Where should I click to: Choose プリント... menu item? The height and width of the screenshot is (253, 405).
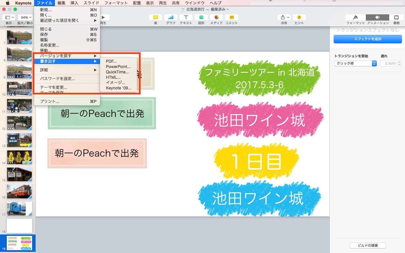pos(67,101)
